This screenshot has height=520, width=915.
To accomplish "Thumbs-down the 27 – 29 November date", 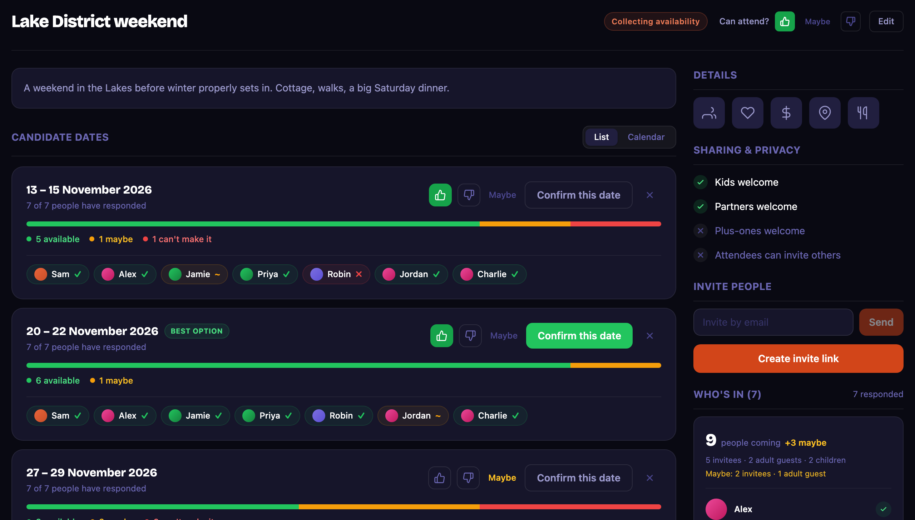I will pyautogui.click(x=468, y=478).
